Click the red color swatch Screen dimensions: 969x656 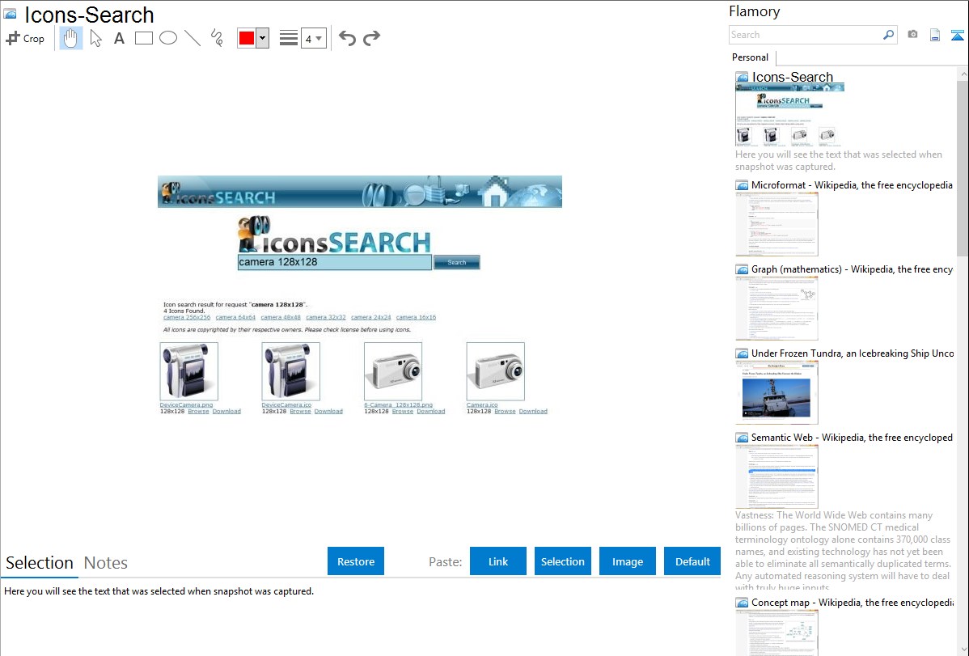coord(247,38)
